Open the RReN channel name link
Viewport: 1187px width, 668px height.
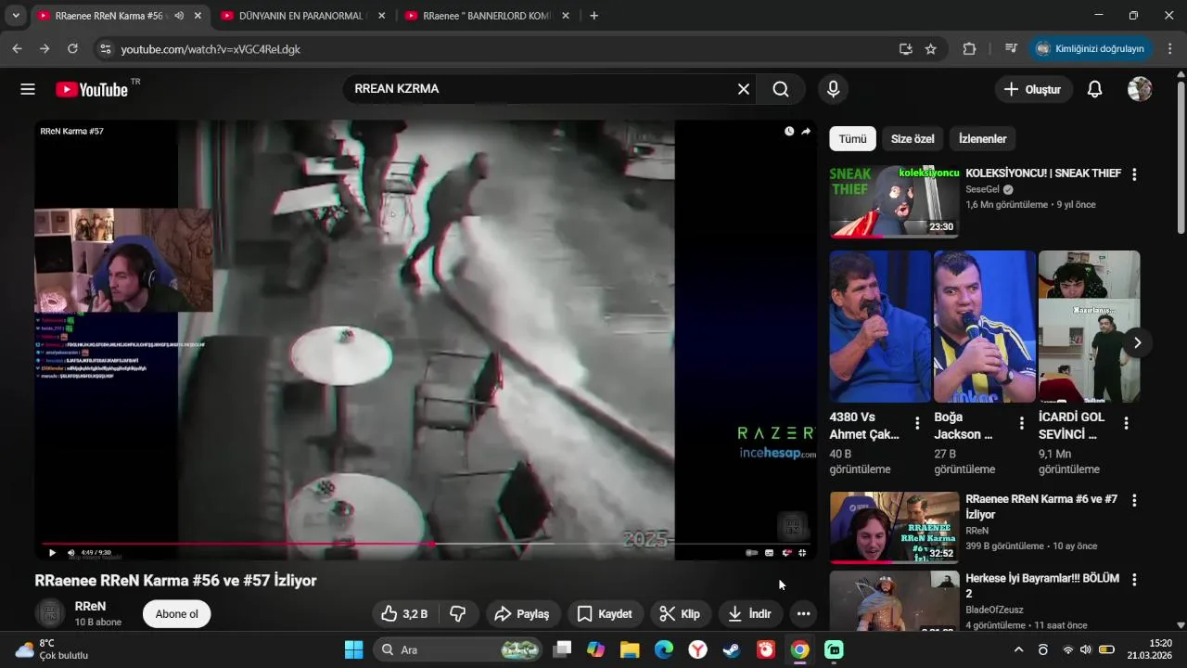90,606
